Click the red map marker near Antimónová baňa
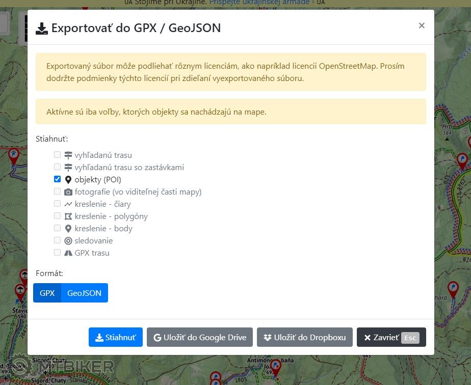This screenshot has width=471, height=385. tap(276, 366)
